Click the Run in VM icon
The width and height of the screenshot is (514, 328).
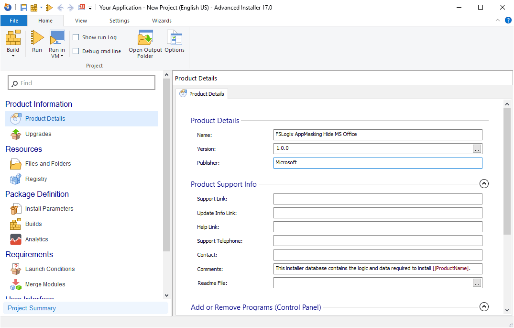57,37
